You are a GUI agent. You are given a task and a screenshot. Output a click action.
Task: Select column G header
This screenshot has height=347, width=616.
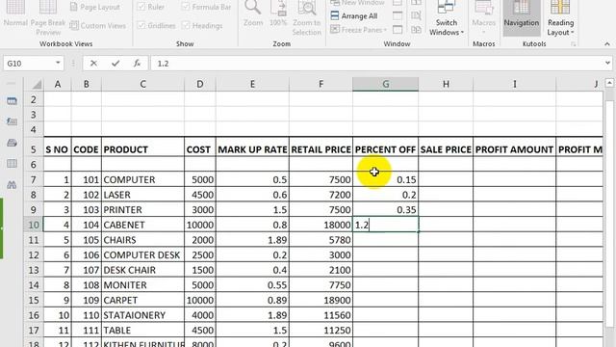coord(385,84)
